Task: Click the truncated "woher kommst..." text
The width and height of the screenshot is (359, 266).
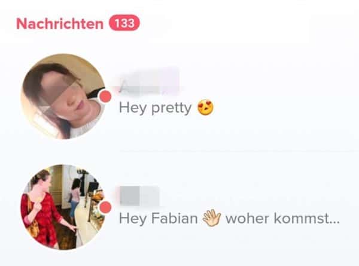Action: pos(282,218)
